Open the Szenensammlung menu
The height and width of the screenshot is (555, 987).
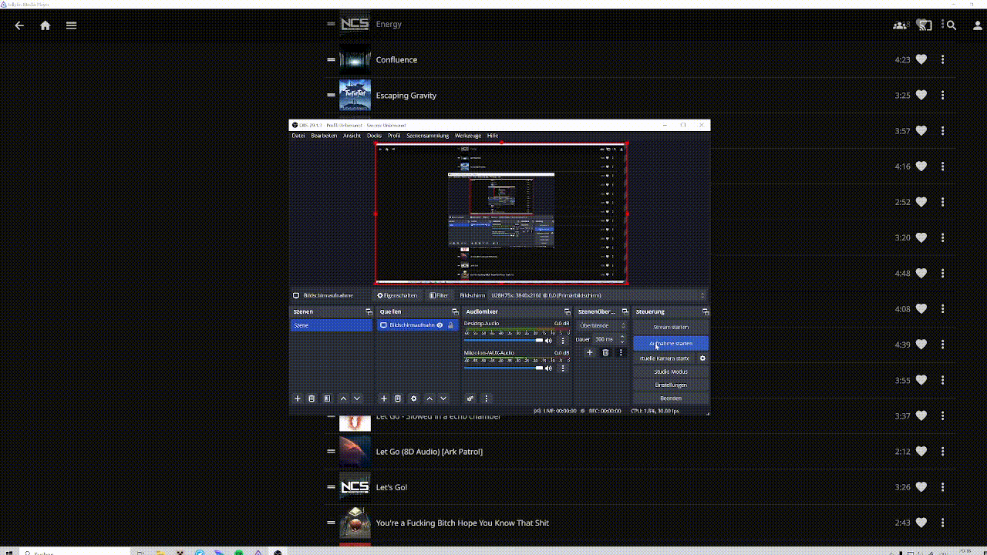pos(427,136)
